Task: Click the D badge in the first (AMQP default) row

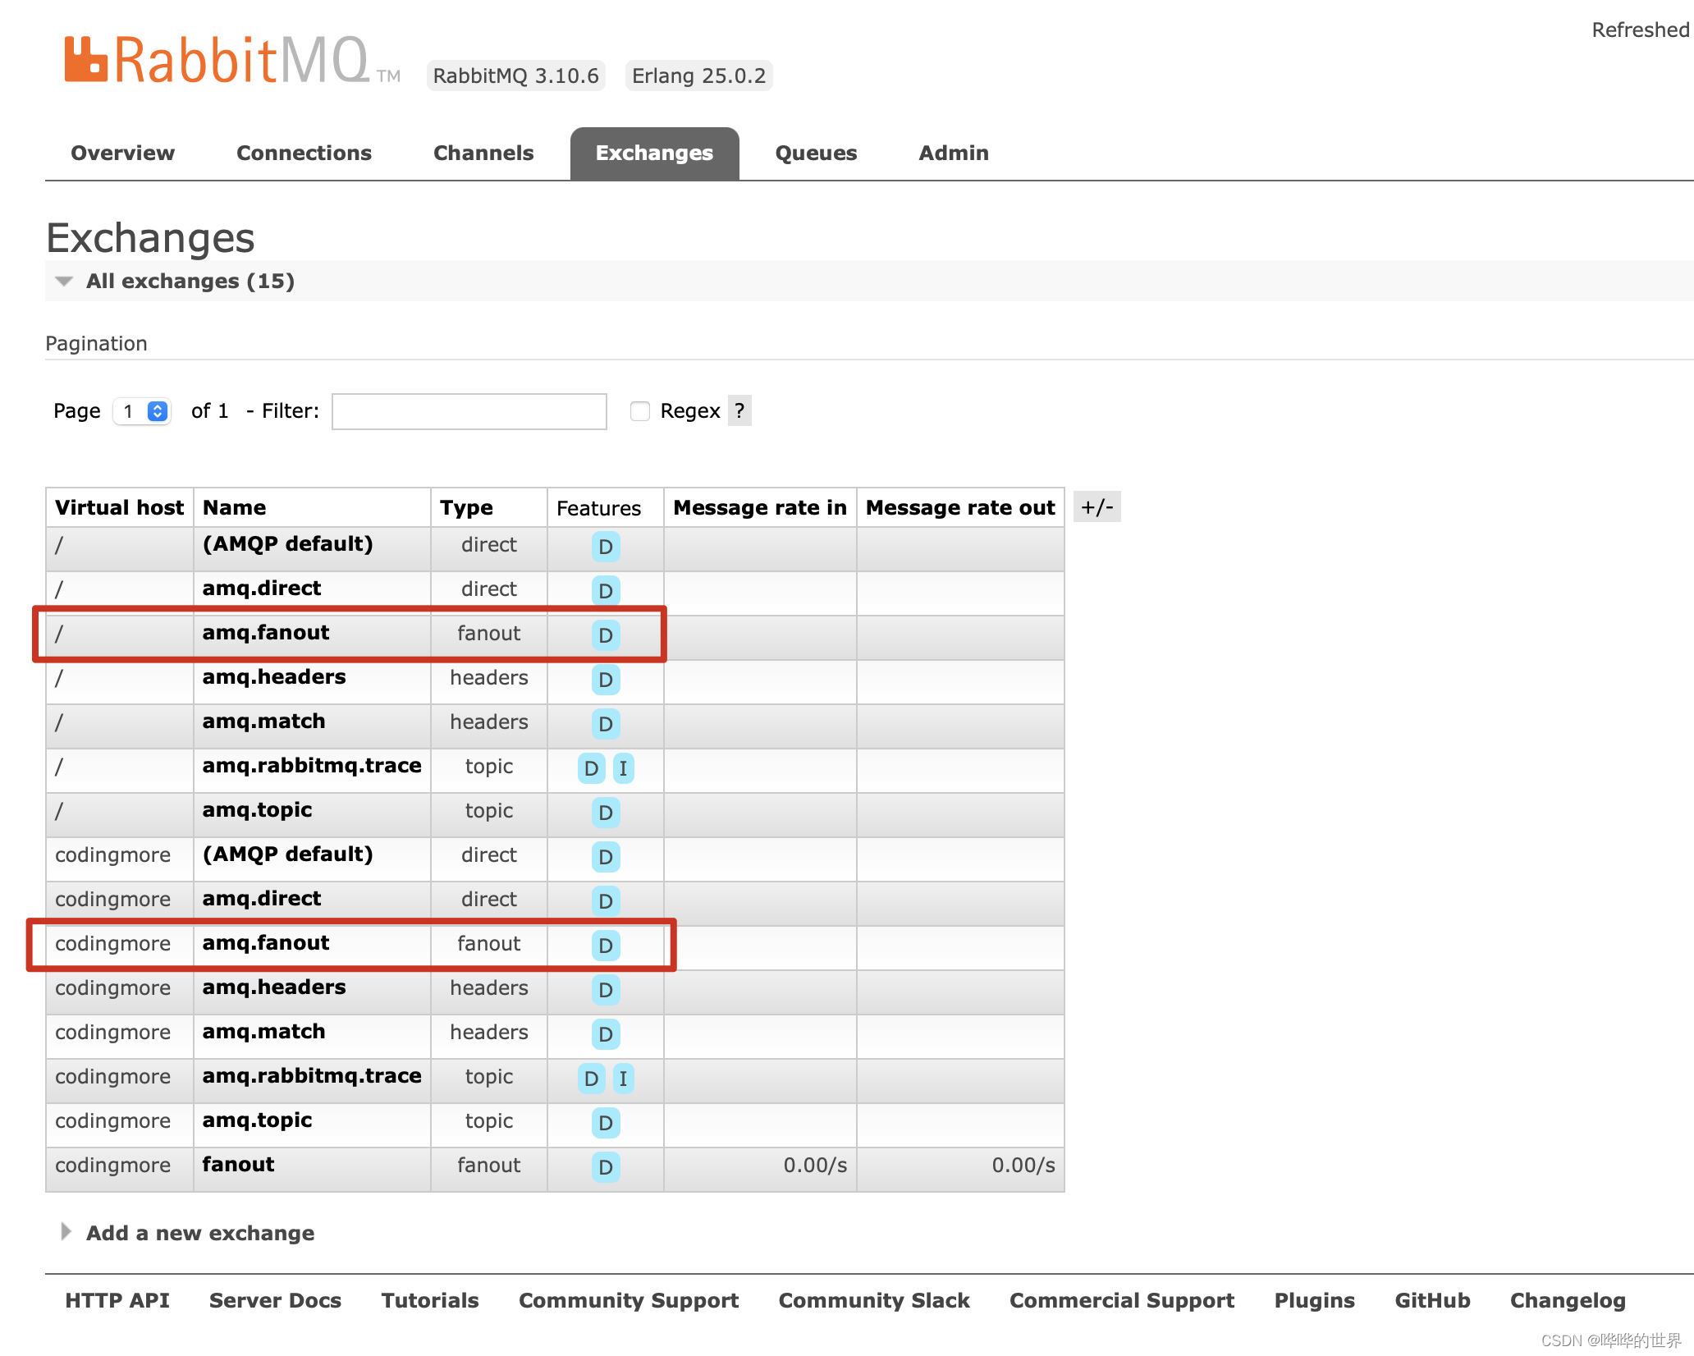Action: point(606,547)
